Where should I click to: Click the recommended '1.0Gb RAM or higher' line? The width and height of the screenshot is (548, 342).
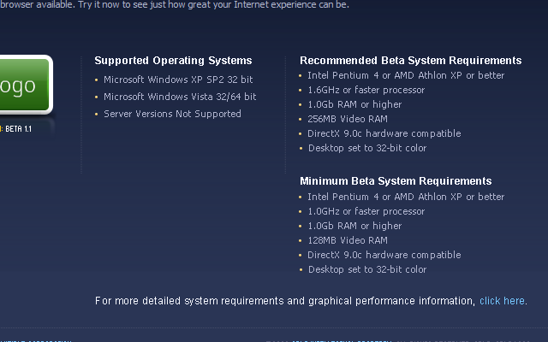point(354,104)
